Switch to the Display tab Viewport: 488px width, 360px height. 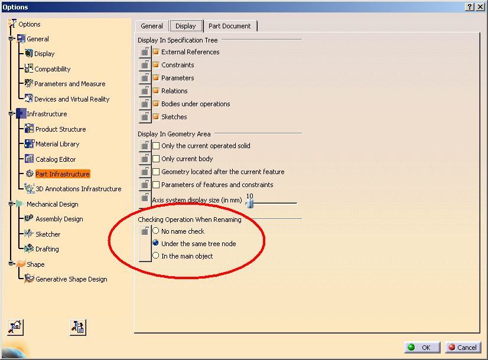(x=186, y=26)
